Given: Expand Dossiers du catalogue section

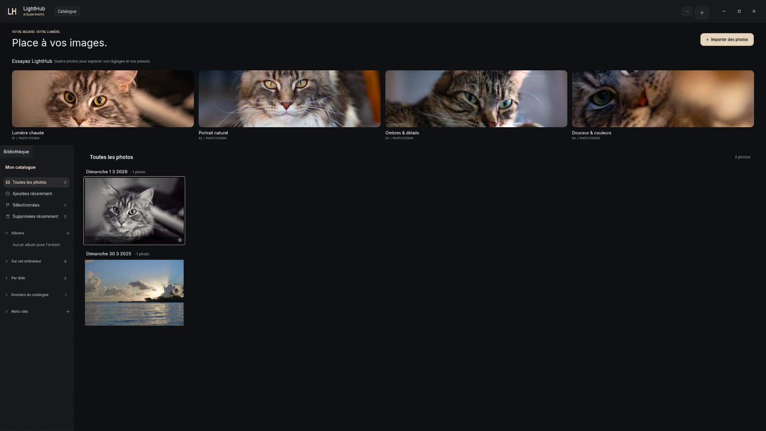Looking at the screenshot, I should (6, 295).
